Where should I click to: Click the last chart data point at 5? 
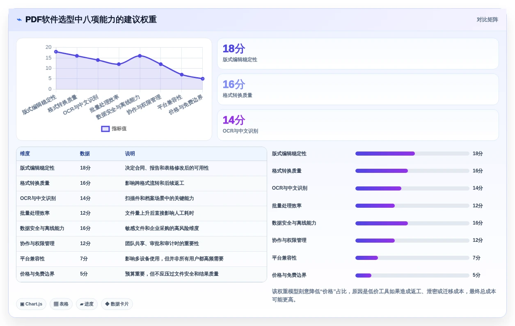203,79
